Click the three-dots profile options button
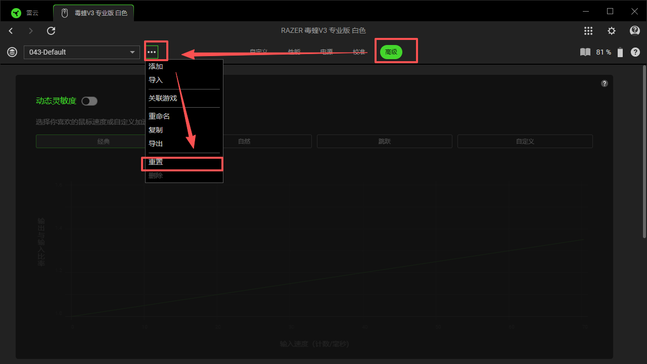Viewport: 647px width, 364px height. tap(152, 52)
